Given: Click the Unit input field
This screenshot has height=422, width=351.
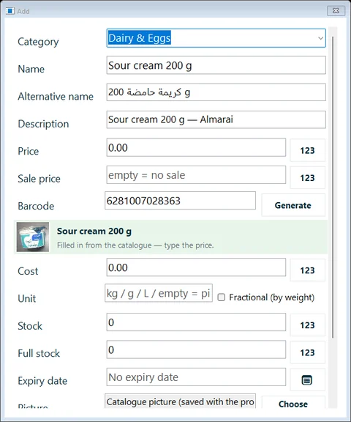Looking at the screenshot, I should [159, 293].
